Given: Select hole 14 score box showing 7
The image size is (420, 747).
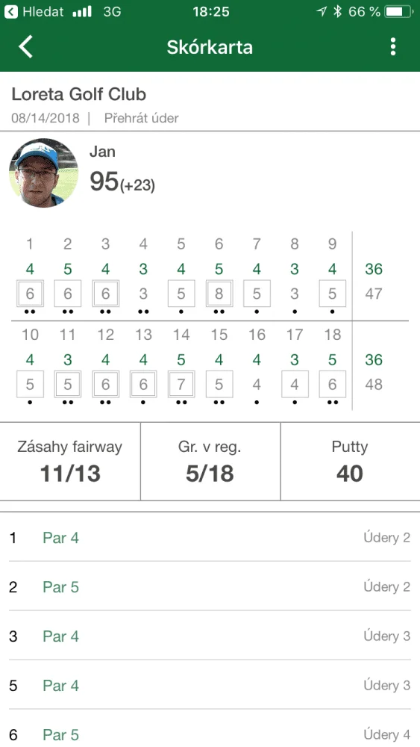Looking at the screenshot, I should [x=181, y=384].
